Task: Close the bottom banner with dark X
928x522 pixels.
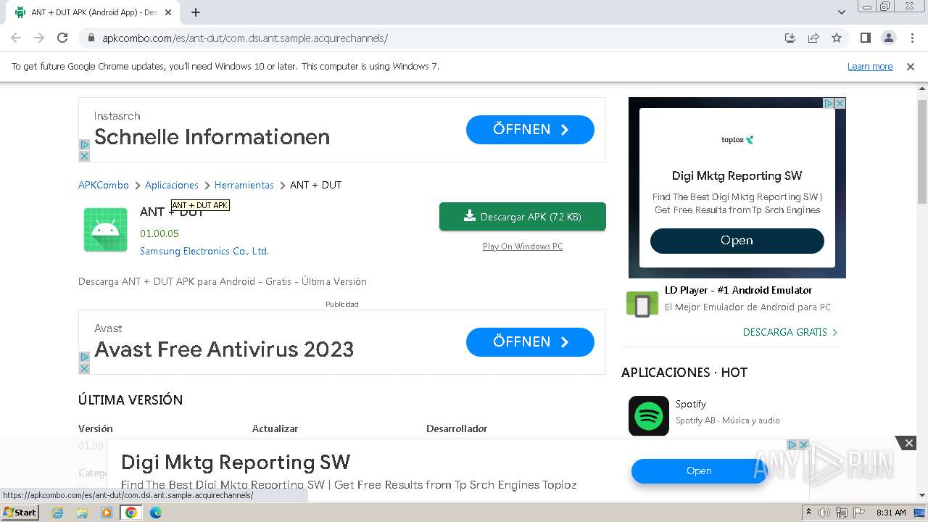Action: coord(908,443)
